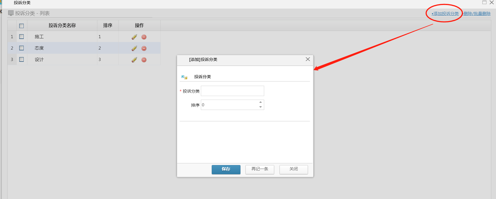Focus the 投诉分类 text input field

232,91
